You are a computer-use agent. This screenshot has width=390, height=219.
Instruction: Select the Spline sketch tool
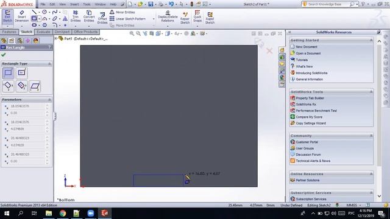55,12
